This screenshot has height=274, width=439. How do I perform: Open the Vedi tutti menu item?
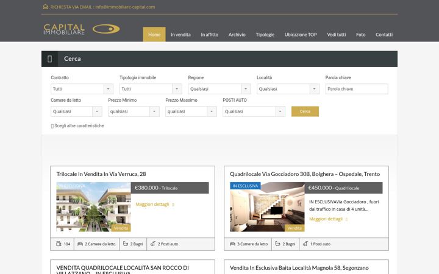coord(336,34)
